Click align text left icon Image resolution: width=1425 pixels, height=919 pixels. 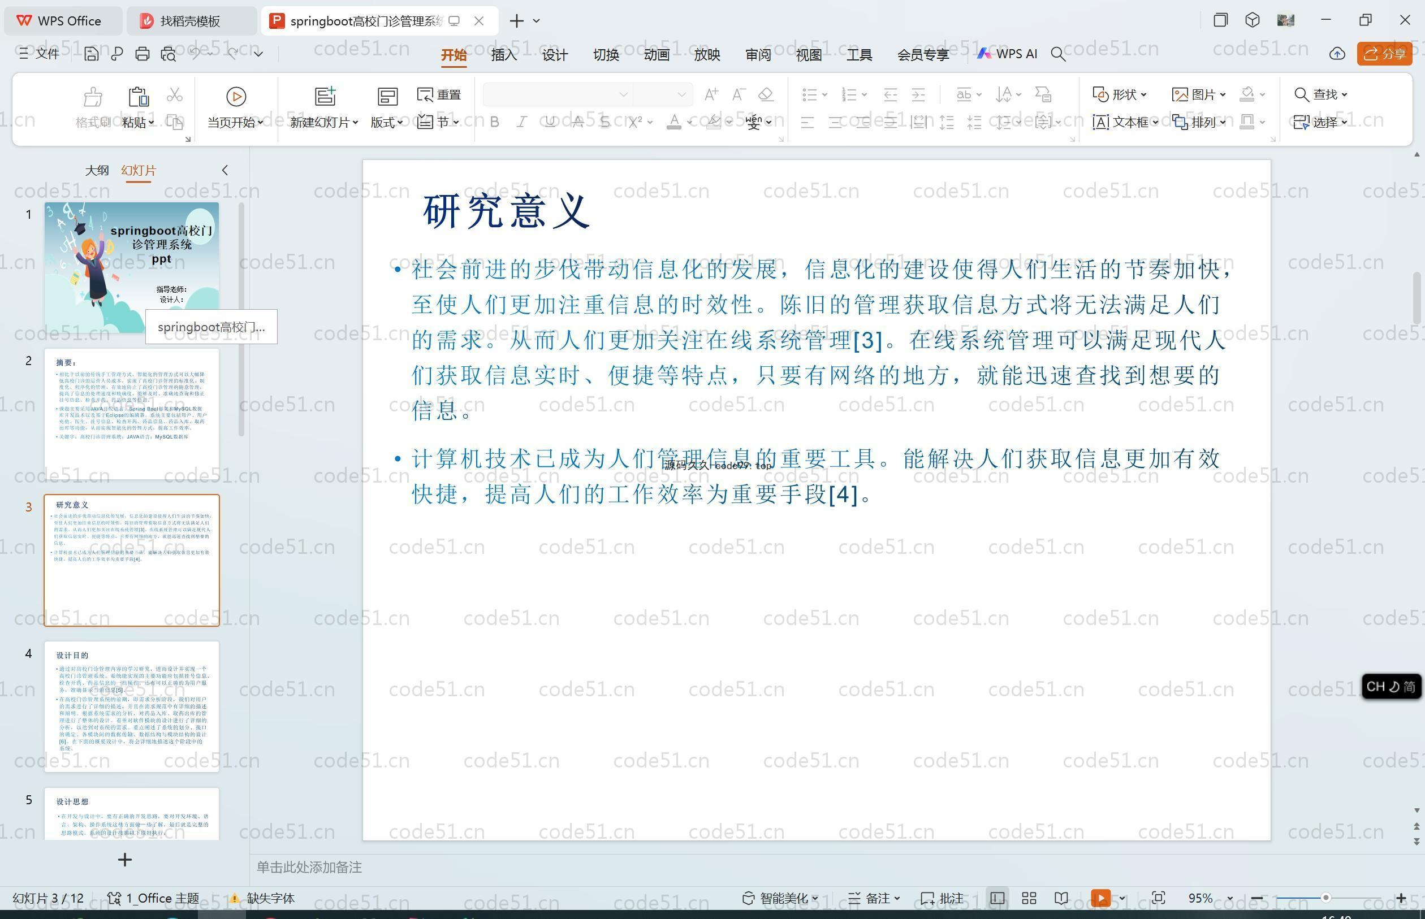pyautogui.click(x=807, y=122)
